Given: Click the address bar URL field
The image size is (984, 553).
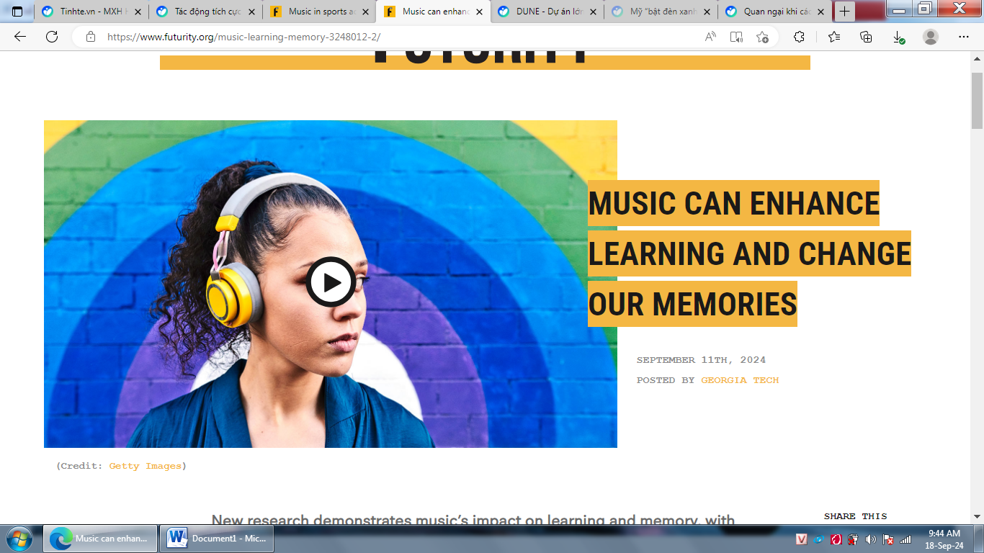Looking at the screenshot, I should [389, 37].
